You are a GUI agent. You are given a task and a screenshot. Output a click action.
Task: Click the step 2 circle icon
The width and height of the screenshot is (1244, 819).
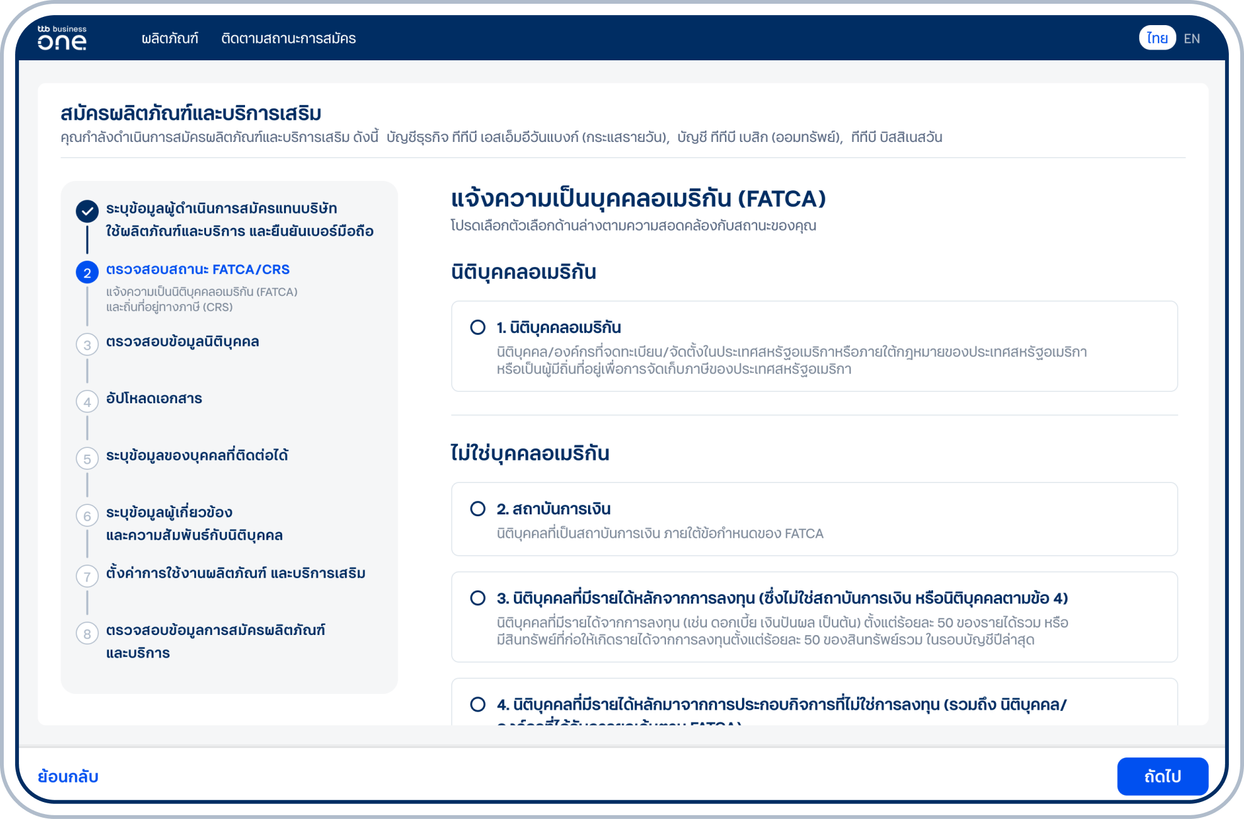87,272
